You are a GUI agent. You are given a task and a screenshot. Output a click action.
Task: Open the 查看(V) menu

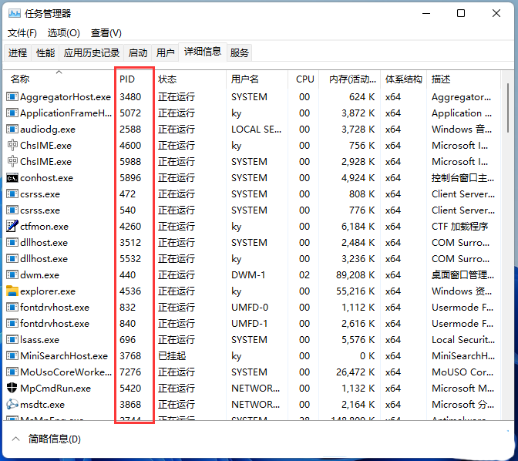click(x=106, y=33)
